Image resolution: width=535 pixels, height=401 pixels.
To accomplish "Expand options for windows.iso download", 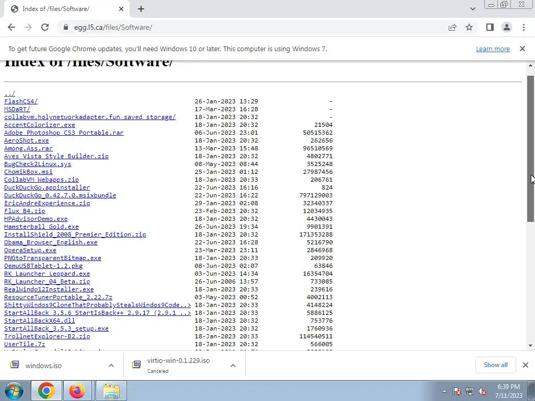I will tap(111, 365).
